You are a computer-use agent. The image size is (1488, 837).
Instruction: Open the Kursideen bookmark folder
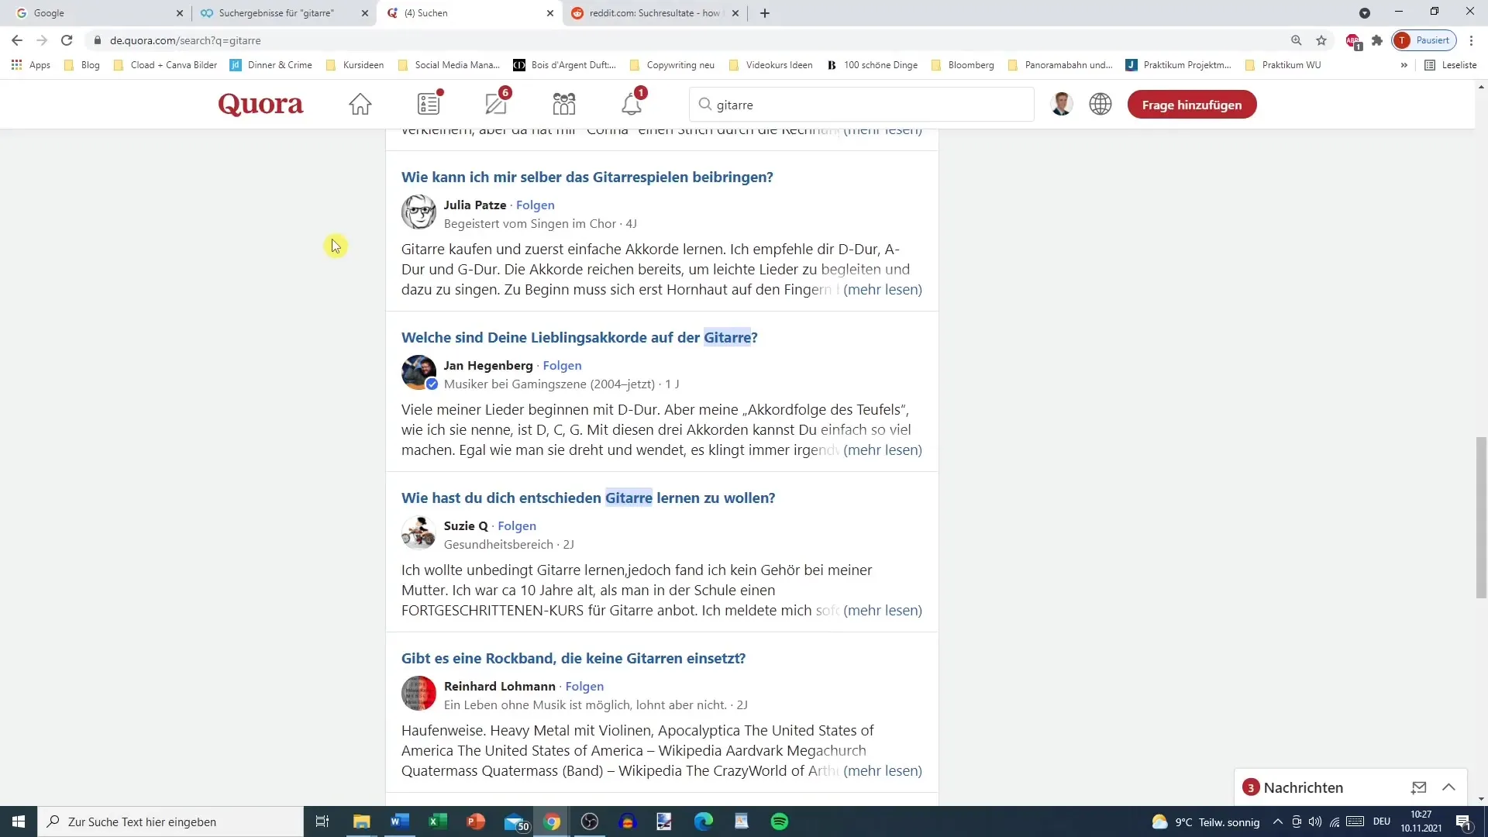355,65
